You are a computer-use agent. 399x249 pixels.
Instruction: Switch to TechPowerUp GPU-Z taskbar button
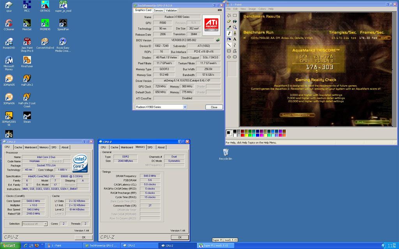pos(101,246)
